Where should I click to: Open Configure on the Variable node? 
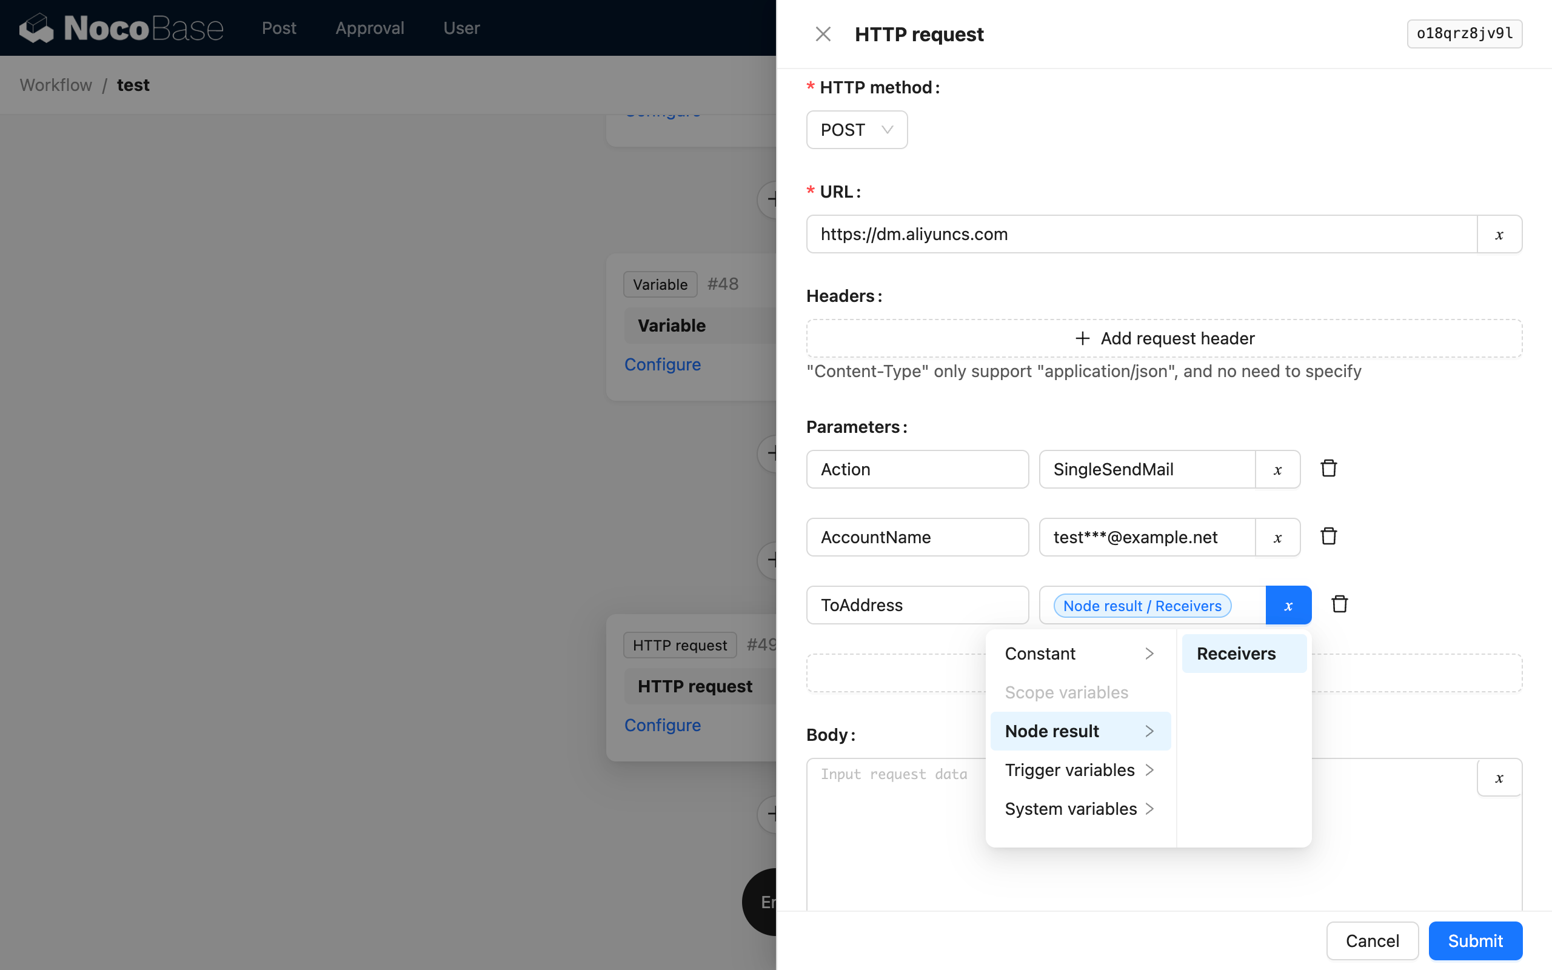[x=663, y=364]
